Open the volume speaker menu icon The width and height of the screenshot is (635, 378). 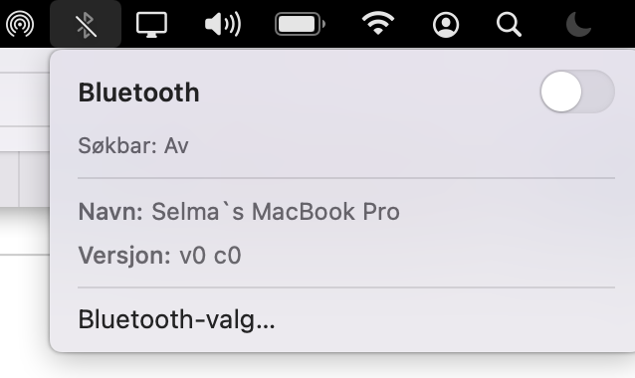tap(223, 24)
